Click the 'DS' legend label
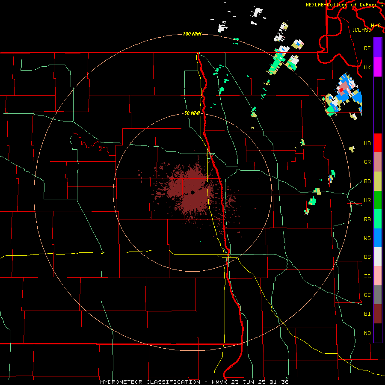Viewport: 385px width, 385px height. coord(367,257)
